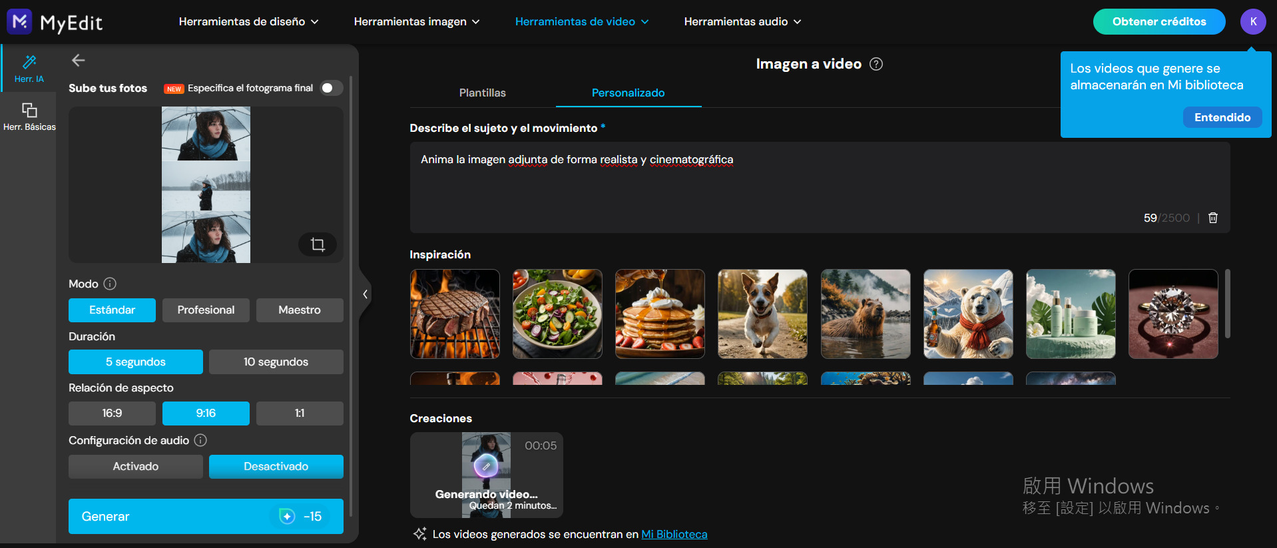The height and width of the screenshot is (548, 1277).
Task: Select the diamond ring inspiration thumbnail
Action: point(1173,314)
